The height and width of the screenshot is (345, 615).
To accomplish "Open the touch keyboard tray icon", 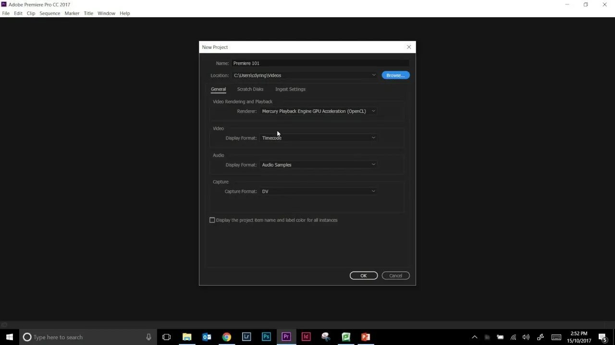I will pyautogui.click(x=556, y=337).
